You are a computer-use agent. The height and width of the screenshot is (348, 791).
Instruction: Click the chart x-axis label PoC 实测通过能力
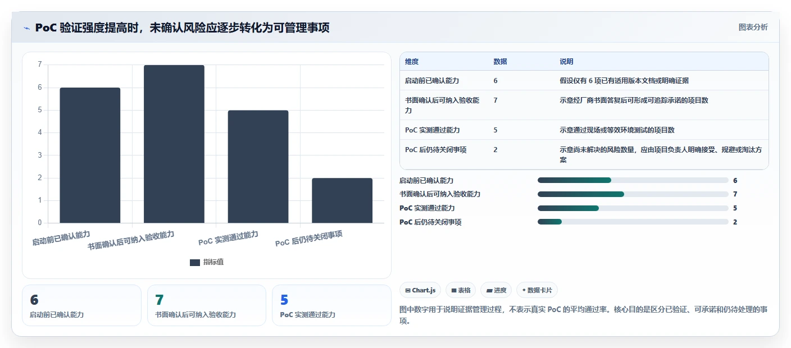(228, 238)
